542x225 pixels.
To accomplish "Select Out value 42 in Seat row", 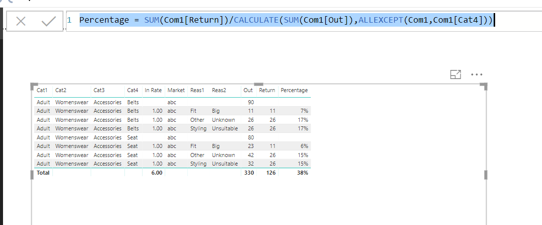I will pyautogui.click(x=251, y=155).
